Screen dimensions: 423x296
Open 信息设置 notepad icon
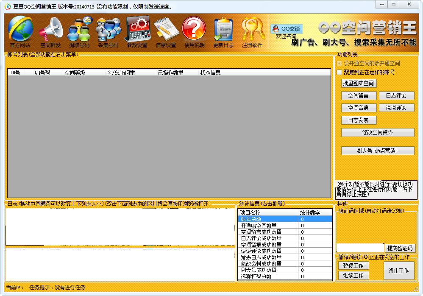166,32
